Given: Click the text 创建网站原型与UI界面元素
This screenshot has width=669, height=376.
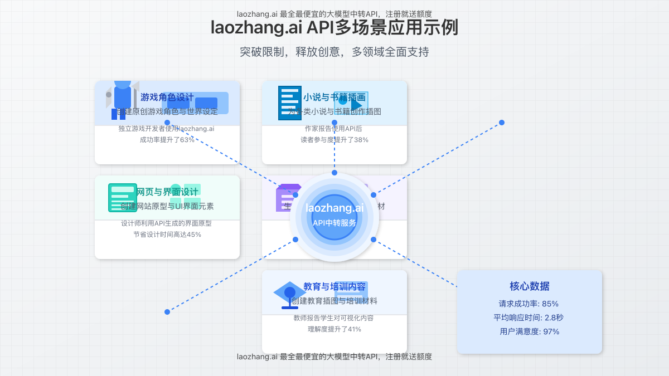Looking at the screenshot, I should (x=167, y=206).
